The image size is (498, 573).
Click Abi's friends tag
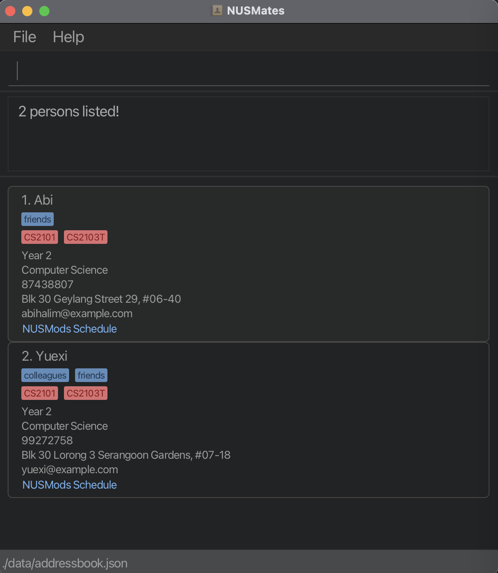[x=38, y=219]
